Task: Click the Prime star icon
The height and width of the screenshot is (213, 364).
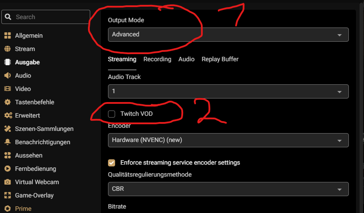Action: (x=7, y=209)
